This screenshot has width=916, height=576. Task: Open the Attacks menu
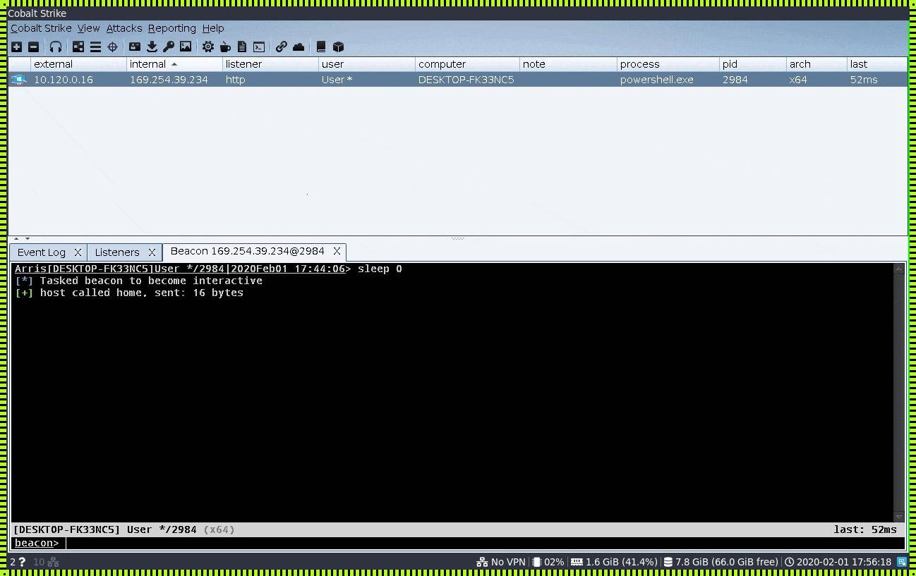coord(124,28)
